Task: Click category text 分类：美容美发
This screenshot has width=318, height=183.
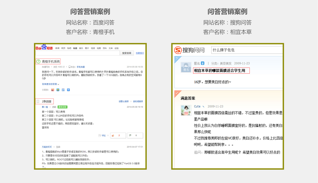Action: tap(221, 64)
